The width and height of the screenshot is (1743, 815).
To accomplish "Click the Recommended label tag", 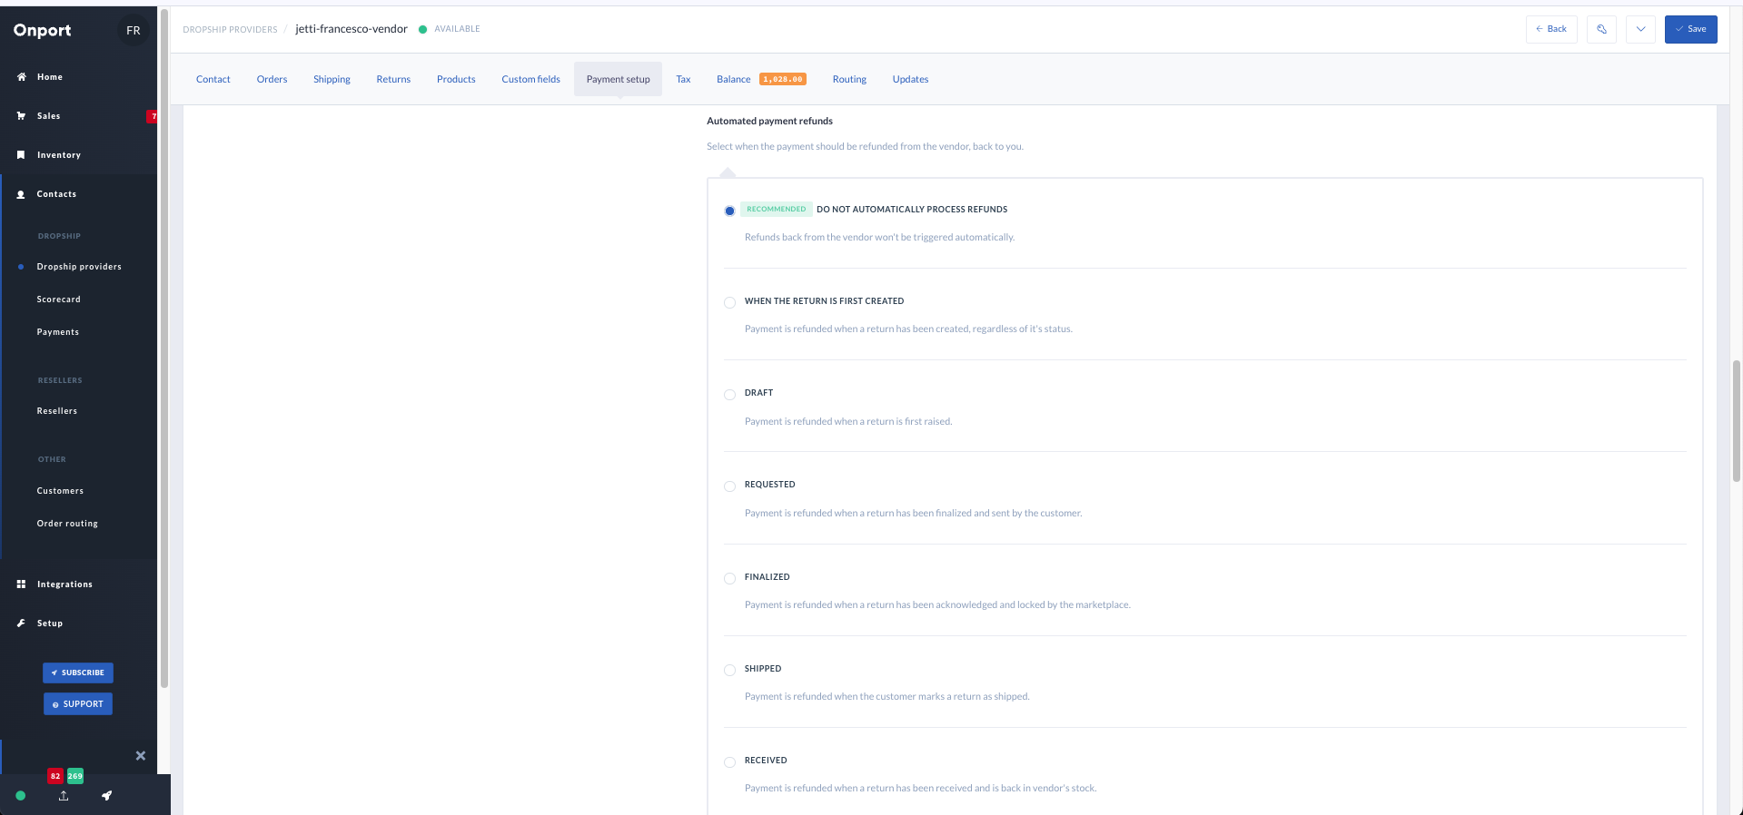I will coord(777,210).
